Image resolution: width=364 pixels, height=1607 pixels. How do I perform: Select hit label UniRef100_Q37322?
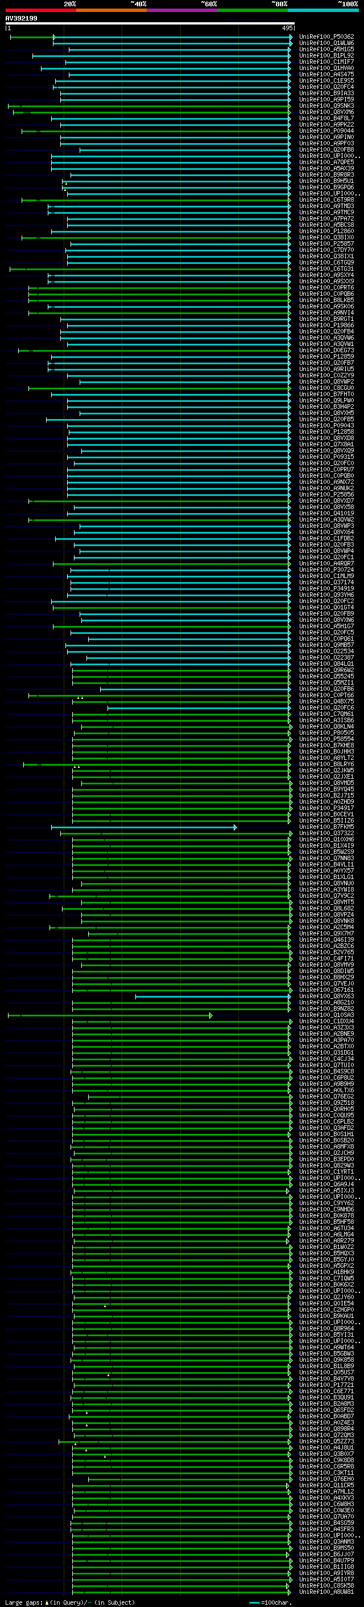(326, 833)
